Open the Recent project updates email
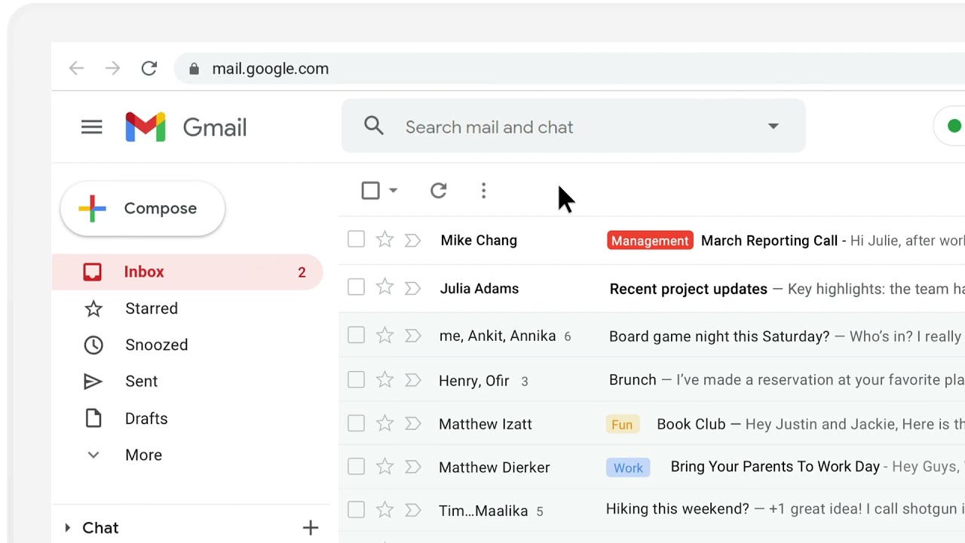 click(x=688, y=289)
